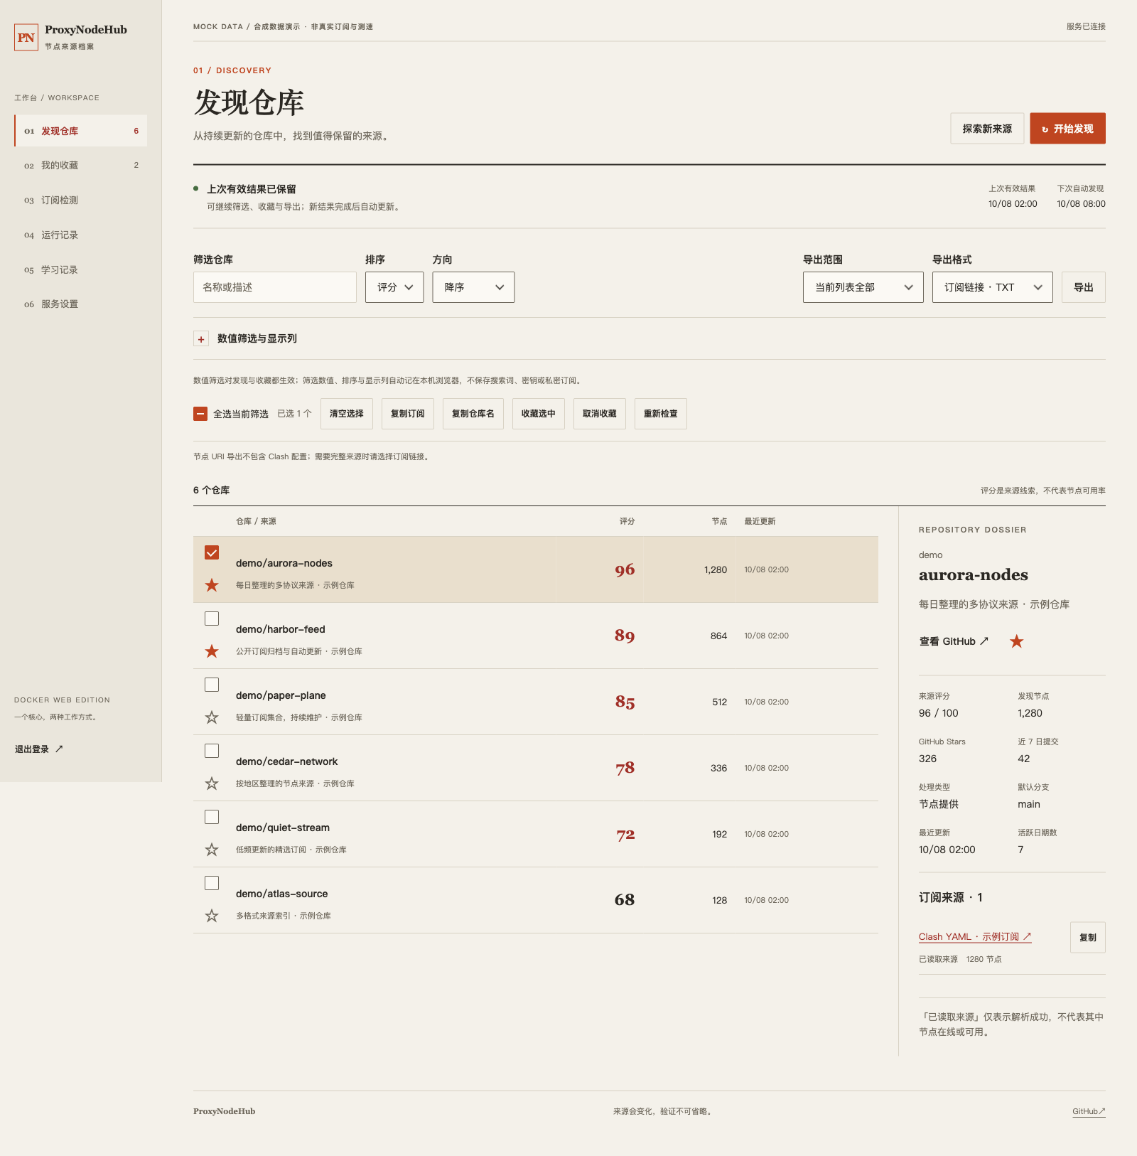Click the 服务已连接 status text
Image resolution: width=1137 pixels, height=1156 pixels.
(x=1086, y=26)
